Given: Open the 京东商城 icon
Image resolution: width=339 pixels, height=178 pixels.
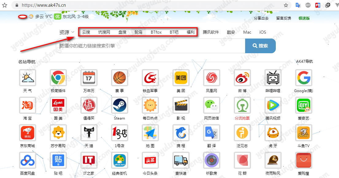Looking at the screenshot, I should 27,133.
